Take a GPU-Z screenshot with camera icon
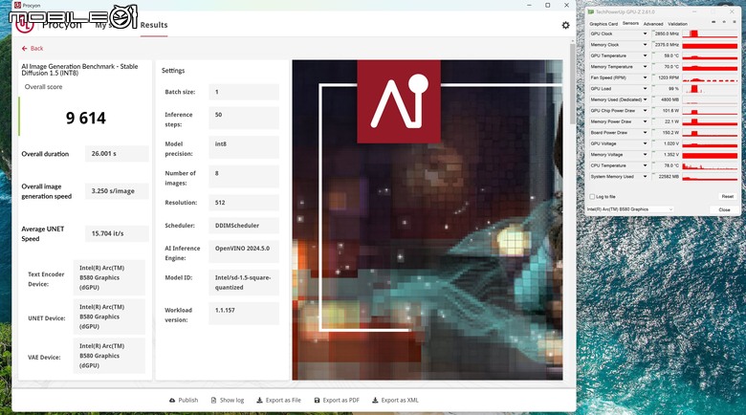This screenshot has width=746, height=415. (x=713, y=22)
